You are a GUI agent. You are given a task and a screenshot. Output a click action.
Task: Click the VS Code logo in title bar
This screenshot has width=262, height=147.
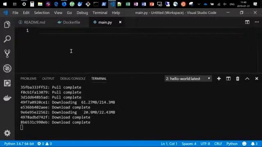[6, 13]
